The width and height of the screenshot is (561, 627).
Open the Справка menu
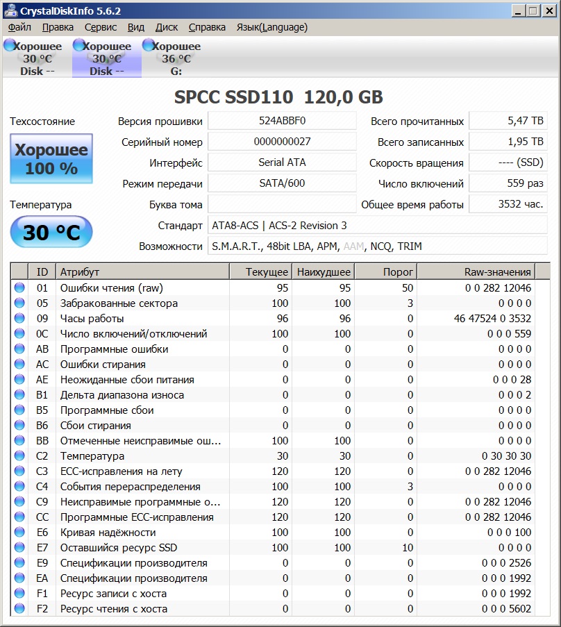[x=207, y=27]
